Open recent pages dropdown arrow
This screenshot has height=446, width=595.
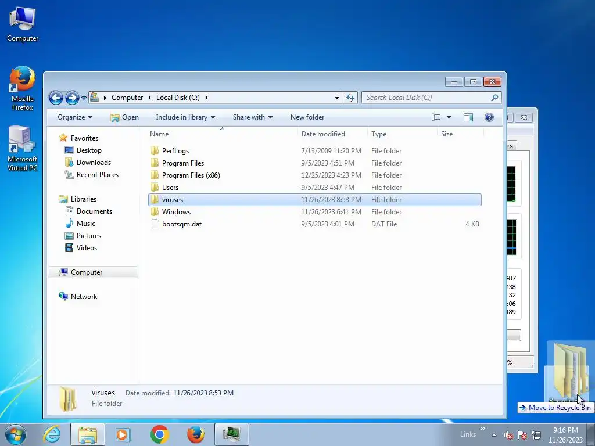pos(84,98)
